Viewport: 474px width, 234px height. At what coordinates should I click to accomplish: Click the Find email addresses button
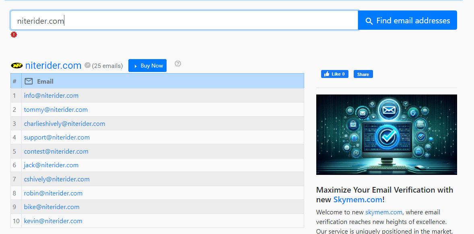tap(408, 21)
